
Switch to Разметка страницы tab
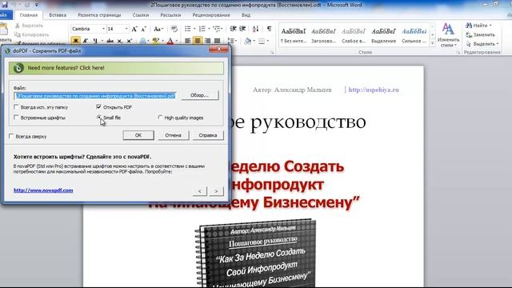tap(99, 15)
